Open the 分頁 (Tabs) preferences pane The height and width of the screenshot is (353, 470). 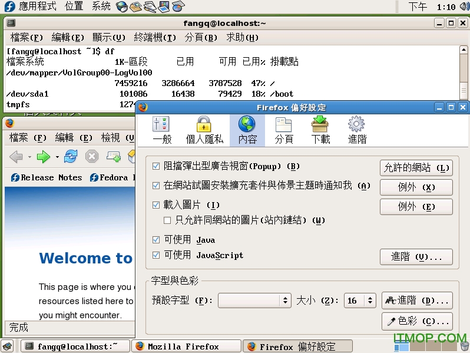(x=283, y=131)
